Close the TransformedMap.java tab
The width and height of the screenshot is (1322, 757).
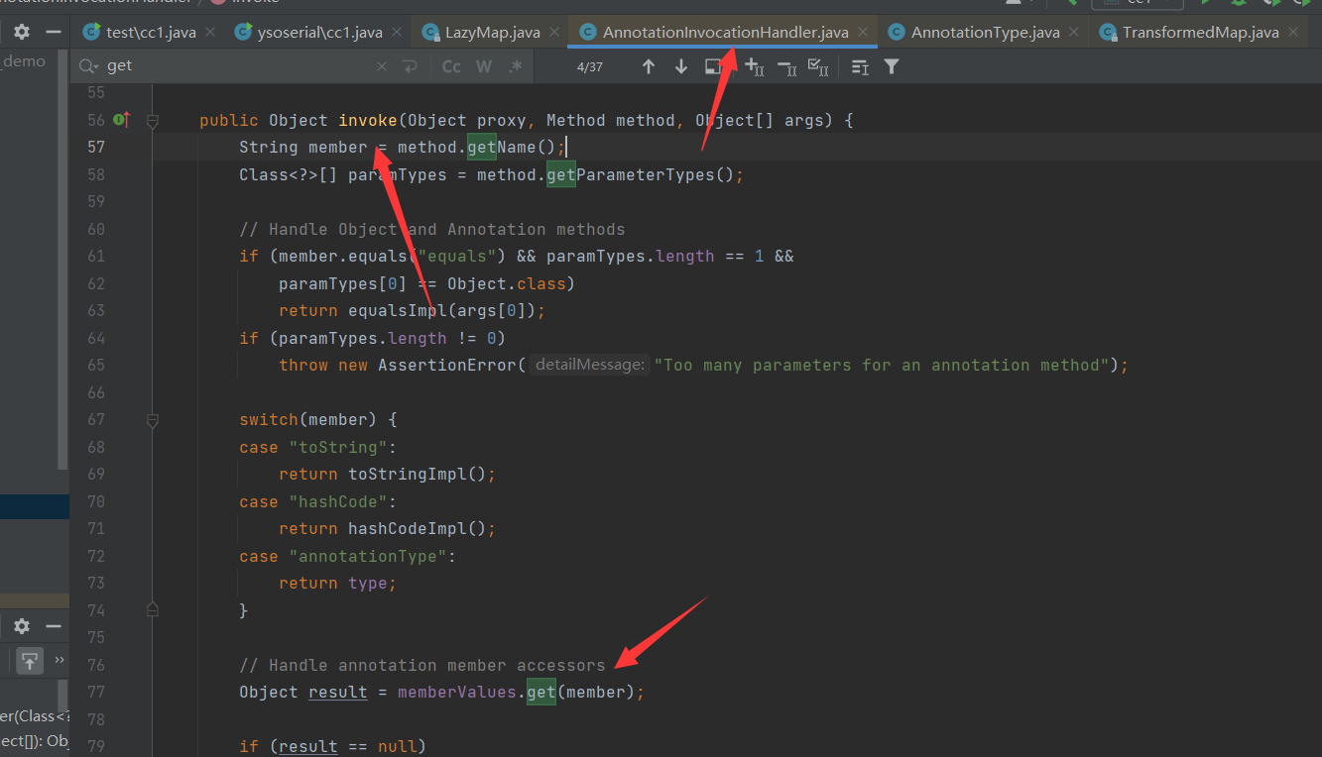1292,33
